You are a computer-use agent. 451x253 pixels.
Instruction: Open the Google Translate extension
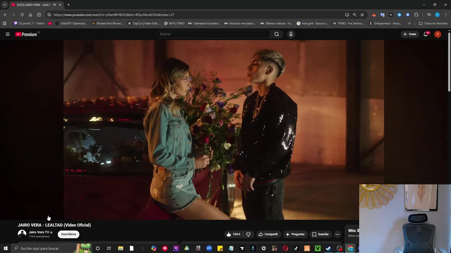click(x=382, y=15)
